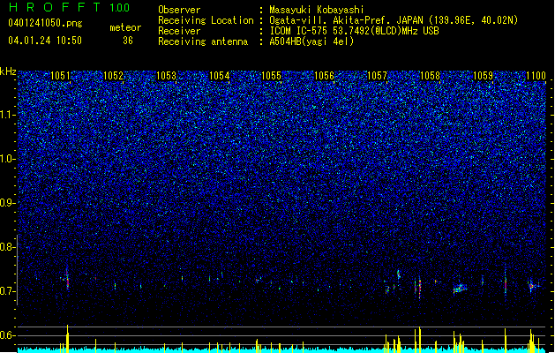
Task: Click the 1059 time marker
Action: click(483, 76)
